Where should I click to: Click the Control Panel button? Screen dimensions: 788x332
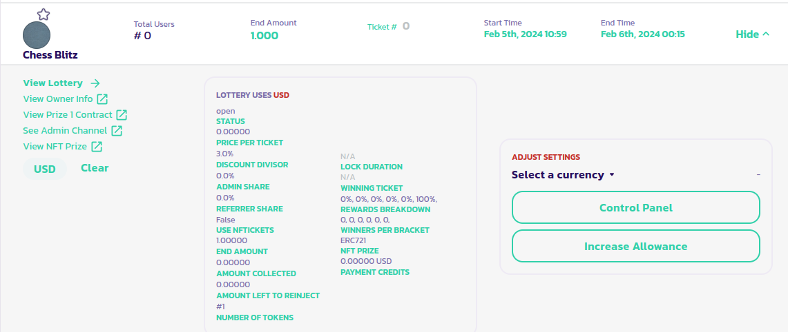coord(635,208)
